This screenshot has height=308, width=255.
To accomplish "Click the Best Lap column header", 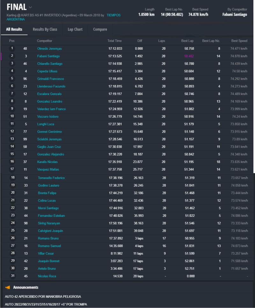I will [187, 41].
